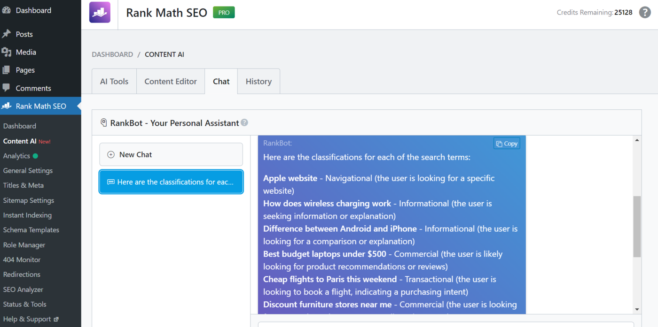This screenshot has height=327, width=658.
Task: Click the Pages stack icon
Action: click(x=6, y=70)
